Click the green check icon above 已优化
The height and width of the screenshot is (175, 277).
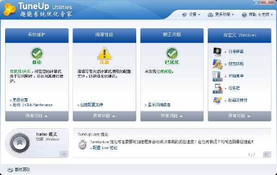click(172, 53)
